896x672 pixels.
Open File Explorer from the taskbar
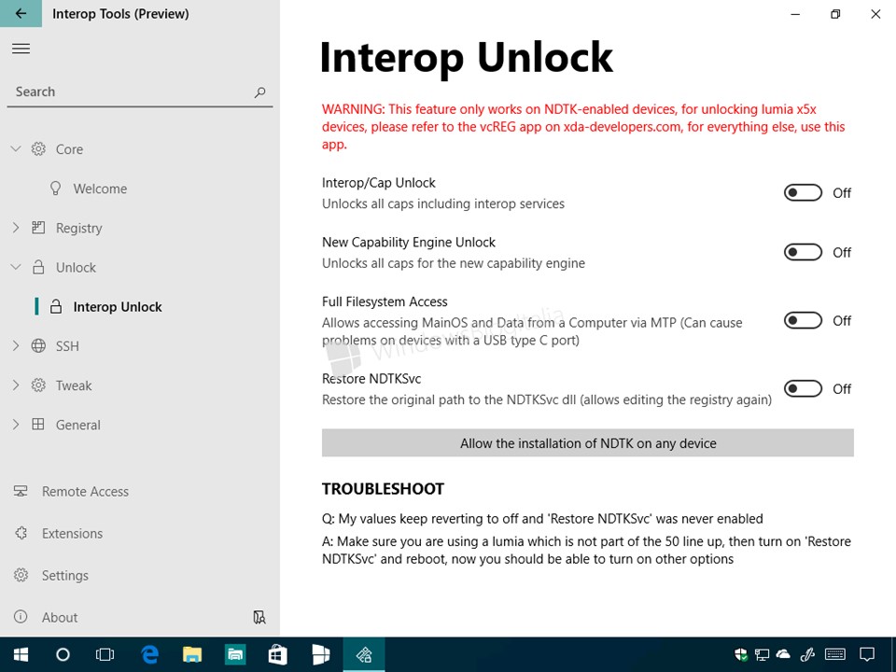point(192,654)
